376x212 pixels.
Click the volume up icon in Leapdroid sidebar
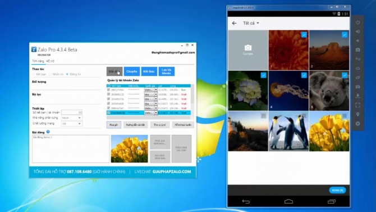pos(358,31)
